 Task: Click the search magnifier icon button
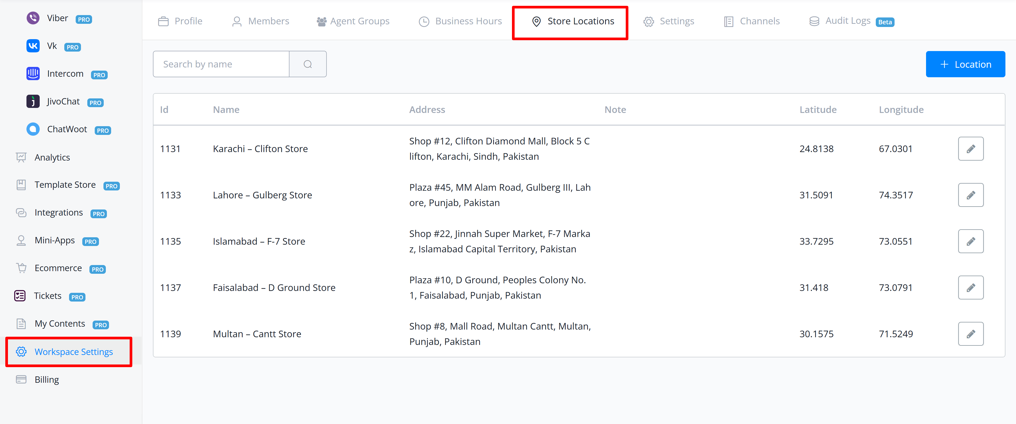click(308, 64)
